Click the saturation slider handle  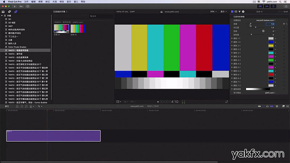click(251, 34)
